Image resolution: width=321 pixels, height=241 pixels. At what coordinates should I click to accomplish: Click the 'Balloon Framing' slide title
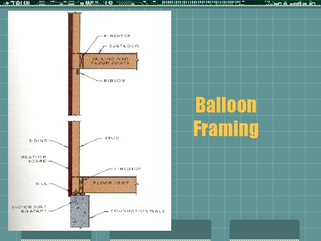[x=226, y=117]
